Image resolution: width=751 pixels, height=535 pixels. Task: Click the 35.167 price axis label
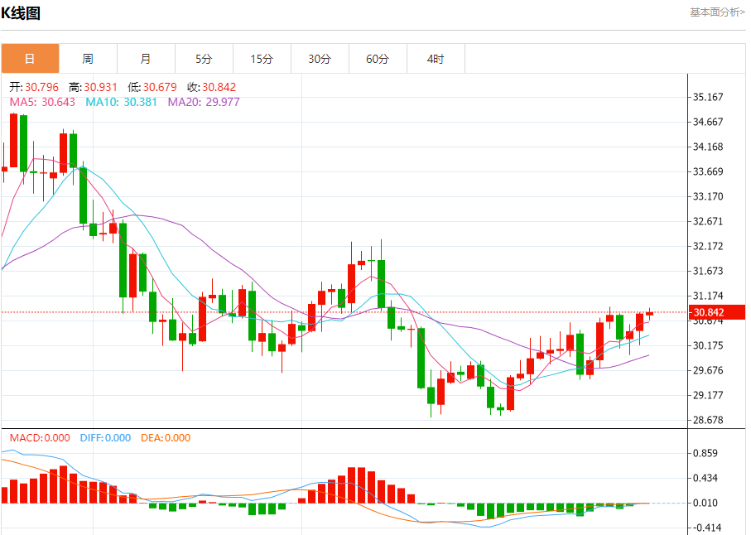tap(708, 97)
